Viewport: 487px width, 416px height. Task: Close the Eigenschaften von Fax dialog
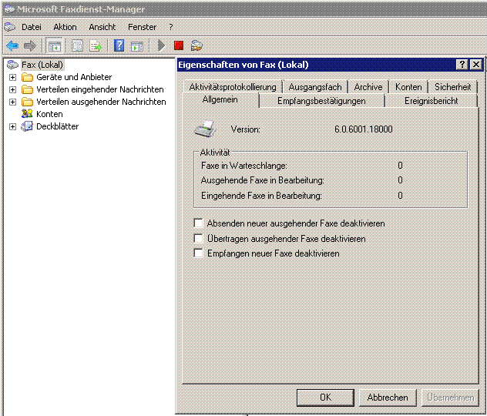coord(475,65)
